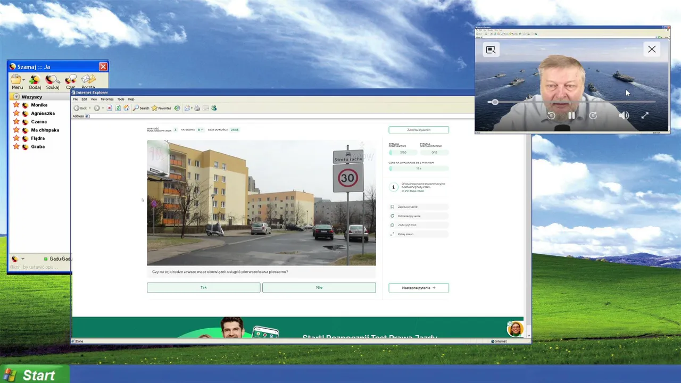Mute the video volume icon
This screenshot has width=681, height=383.
[624, 115]
